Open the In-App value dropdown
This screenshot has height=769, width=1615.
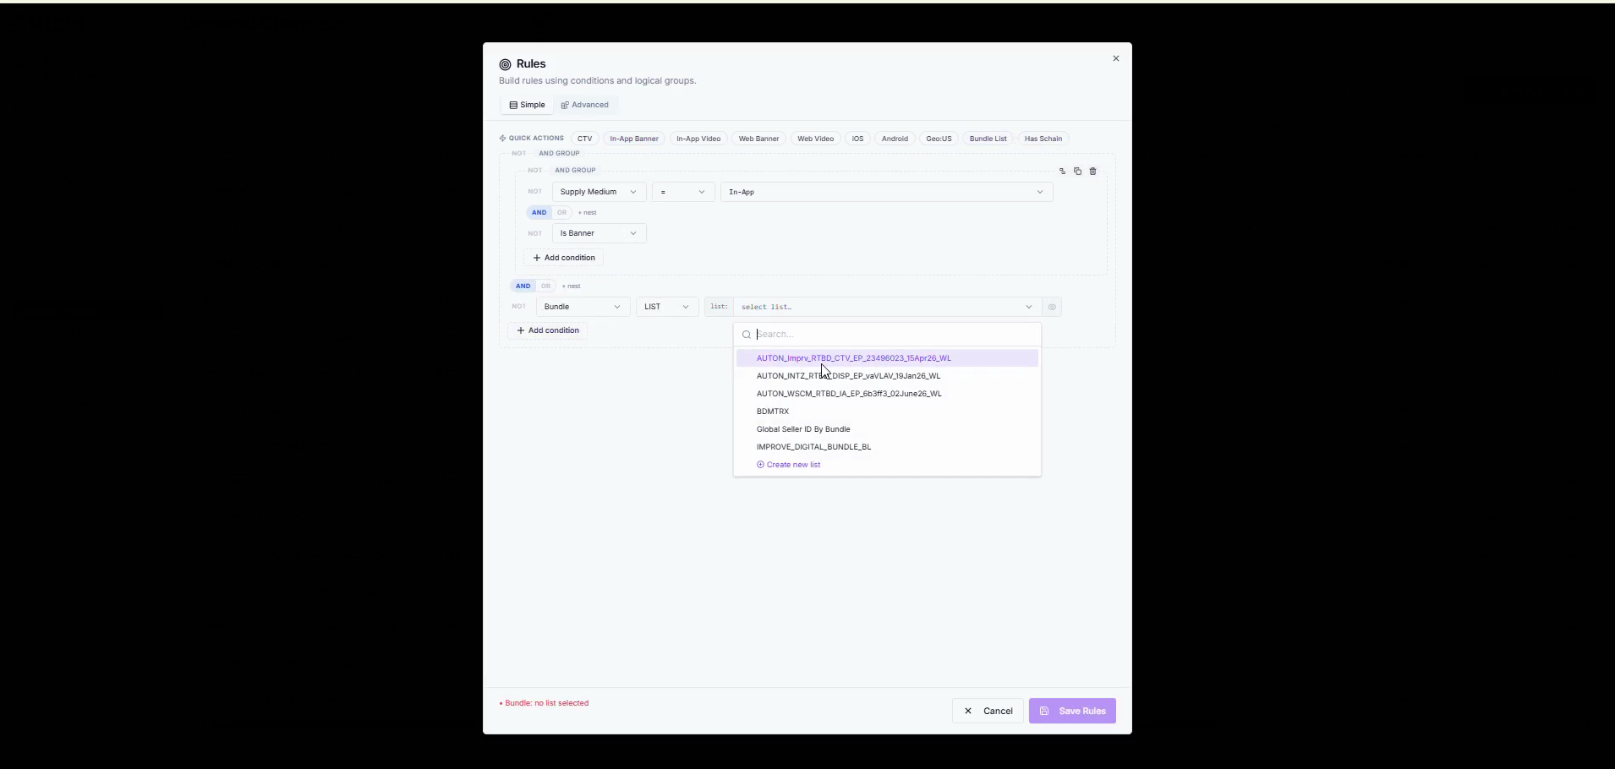pyautogui.click(x=886, y=192)
